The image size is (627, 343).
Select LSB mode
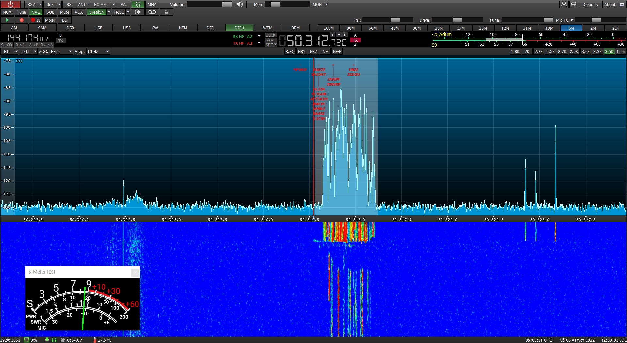point(99,28)
